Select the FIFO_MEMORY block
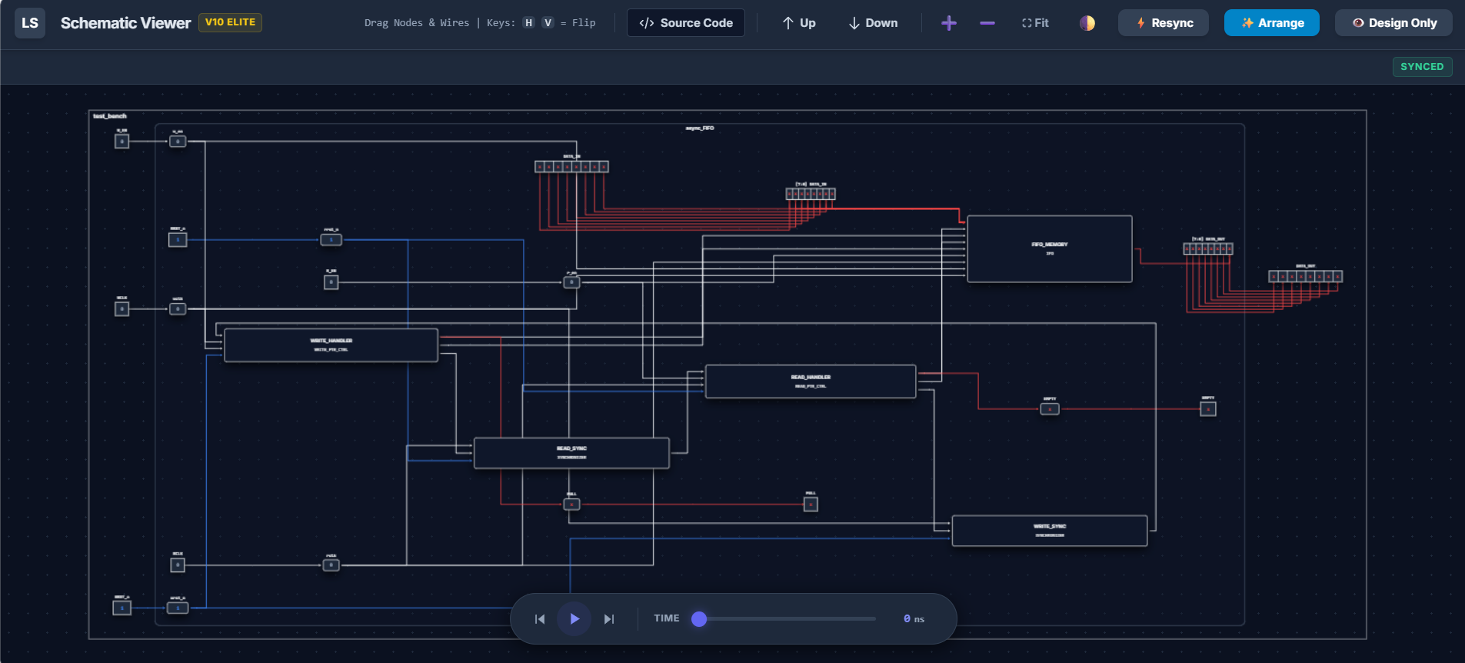The height and width of the screenshot is (663, 1465). coord(1050,248)
